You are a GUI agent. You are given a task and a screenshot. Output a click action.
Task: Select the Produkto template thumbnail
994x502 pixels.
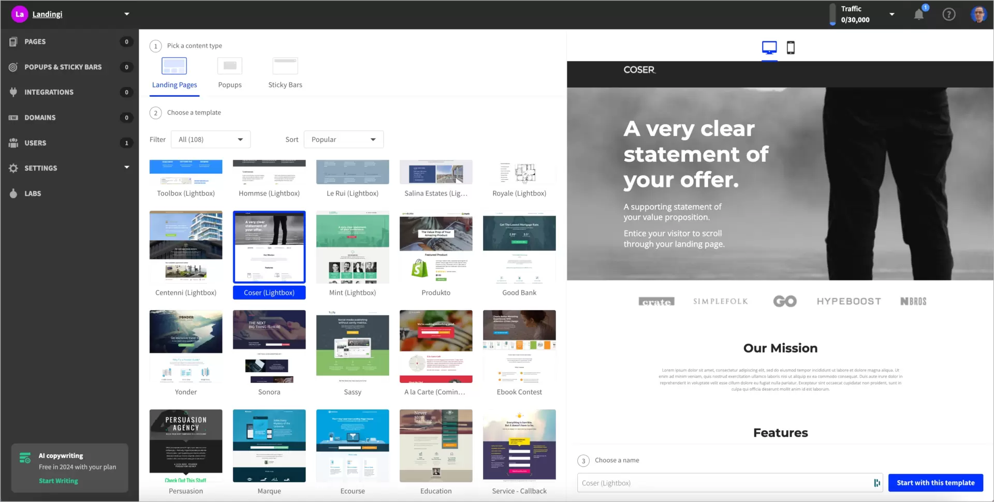pos(435,247)
